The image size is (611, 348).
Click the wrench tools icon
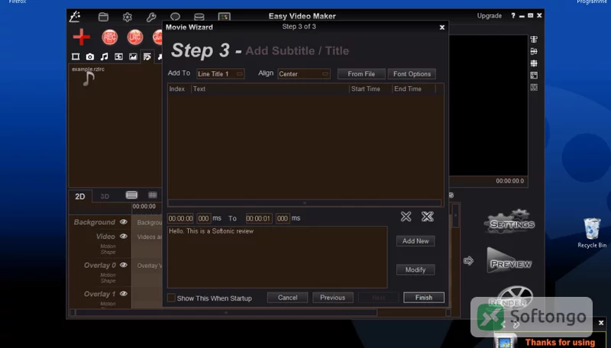151,17
